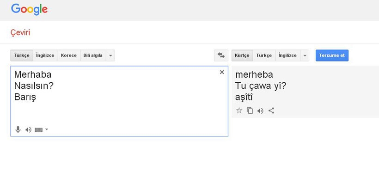Click the Tercüme et button
379x173 pixels.
pyautogui.click(x=332, y=56)
